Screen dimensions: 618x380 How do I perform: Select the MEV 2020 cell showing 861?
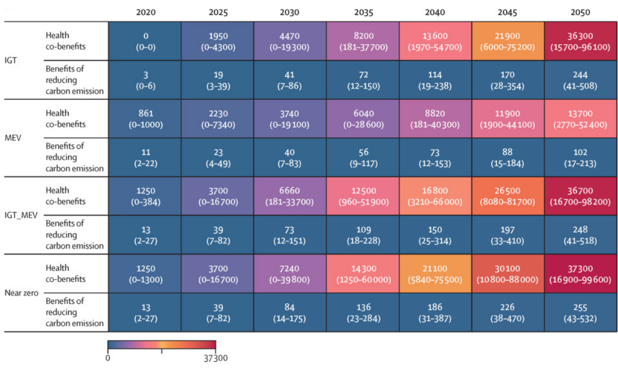click(x=145, y=119)
